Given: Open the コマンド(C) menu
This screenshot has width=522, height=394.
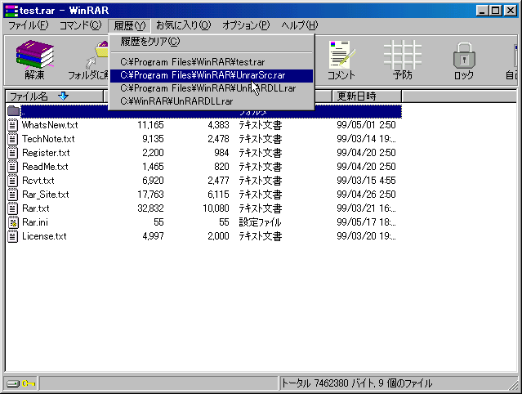Looking at the screenshot, I should (80, 25).
